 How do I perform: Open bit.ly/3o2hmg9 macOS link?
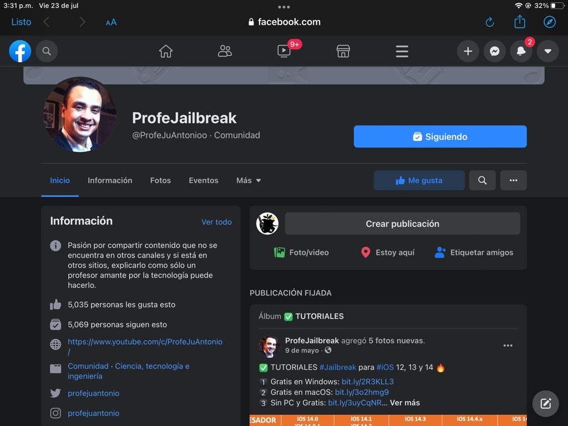[362, 392]
